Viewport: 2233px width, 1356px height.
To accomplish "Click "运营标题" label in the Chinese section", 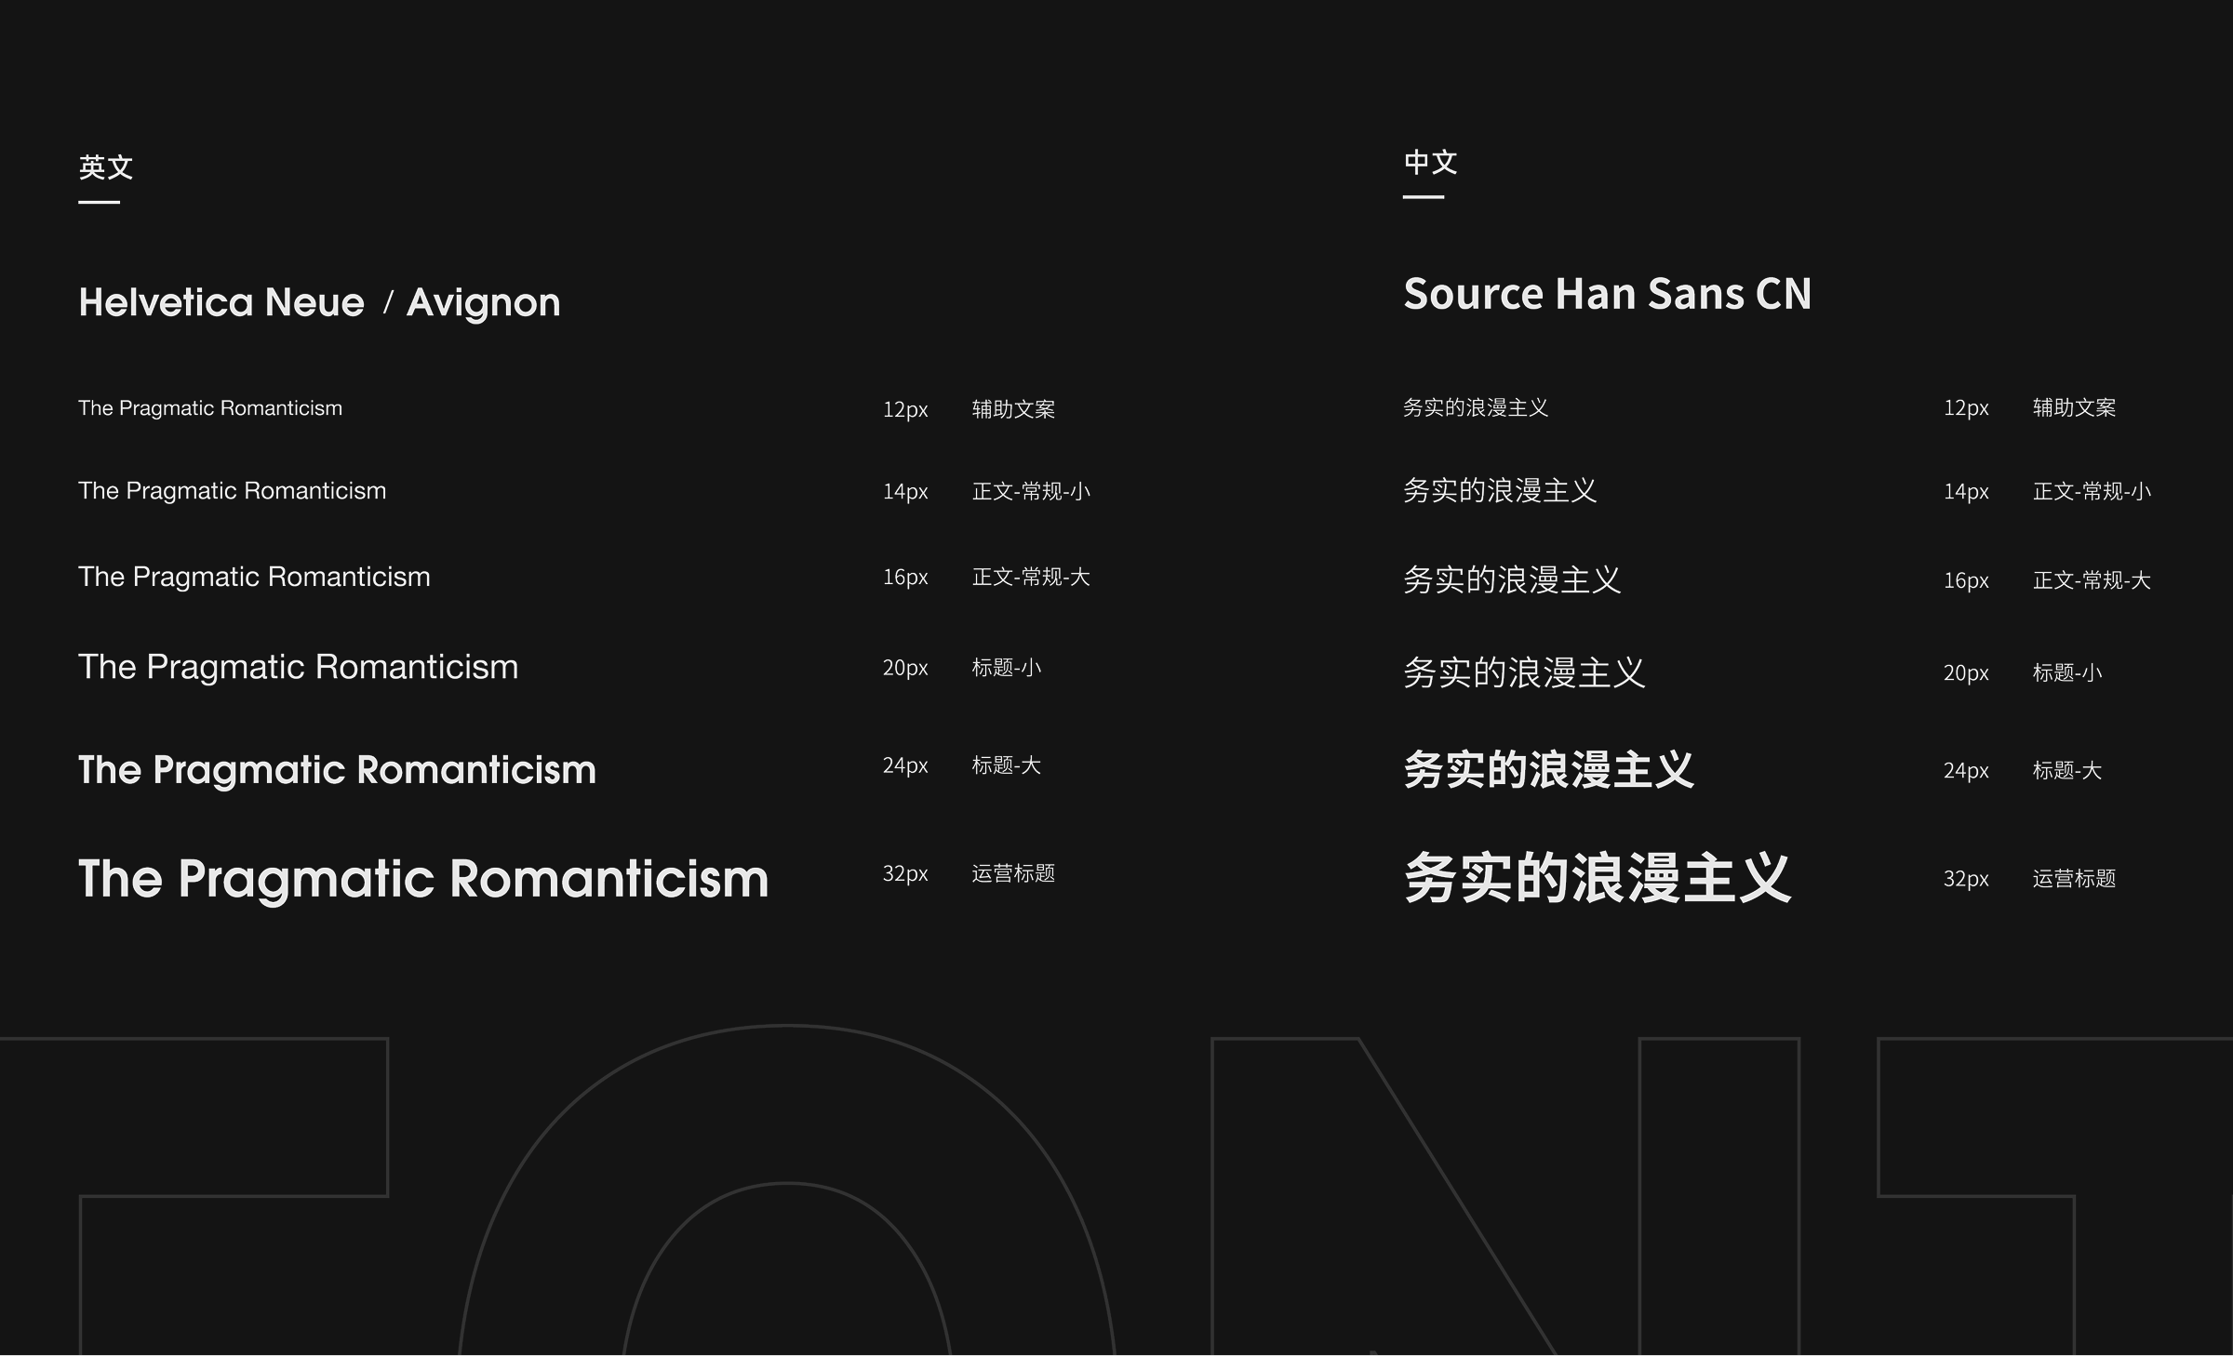I will pos(2074,879).
